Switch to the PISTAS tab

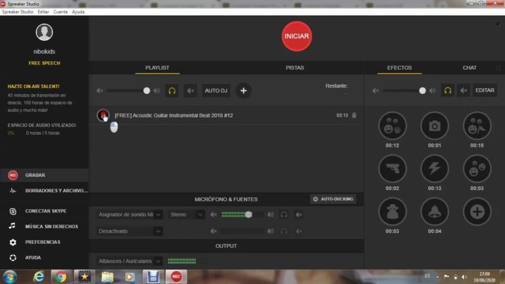coord(295,68)
